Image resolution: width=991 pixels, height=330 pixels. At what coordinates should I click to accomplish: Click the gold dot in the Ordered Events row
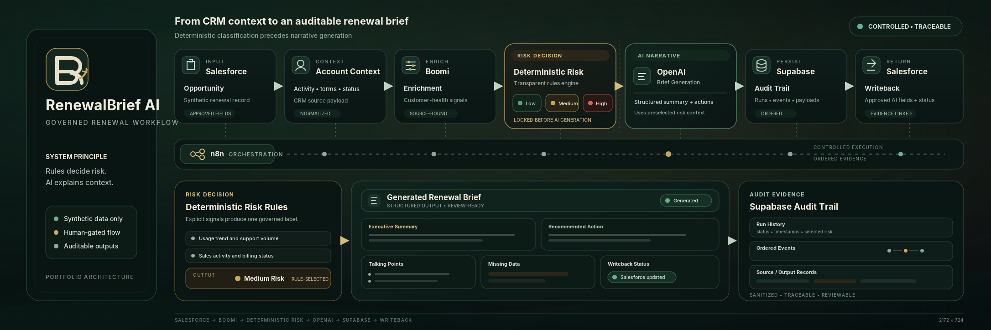point(906,251)
